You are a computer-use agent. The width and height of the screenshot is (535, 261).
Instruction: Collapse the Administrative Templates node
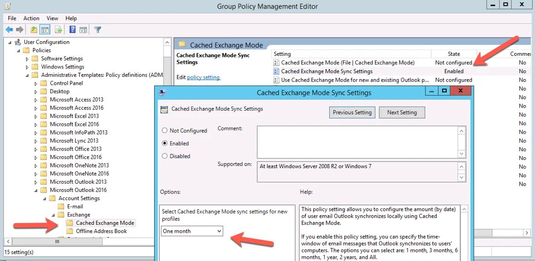[x=27, y=75]
